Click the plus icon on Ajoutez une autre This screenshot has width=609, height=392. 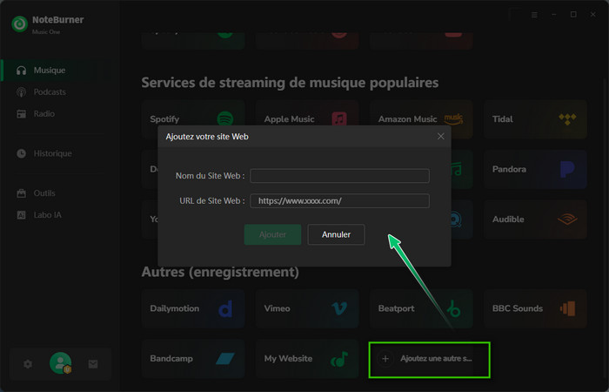click(385, 359)
